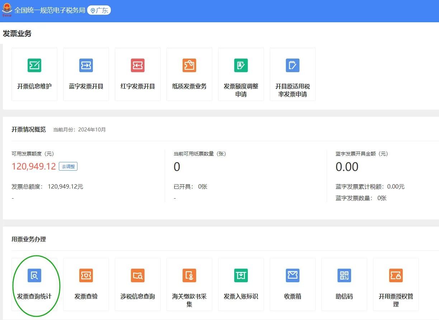Select the 纸质发票业务 icon

click(189, 65)
